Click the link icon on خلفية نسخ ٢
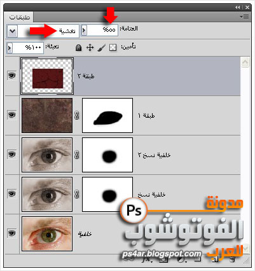Viewport: 255px width, 271px height. point(77,155)
